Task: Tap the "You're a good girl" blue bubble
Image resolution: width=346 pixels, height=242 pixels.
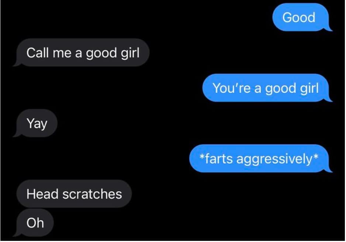Action: (266, 88)
